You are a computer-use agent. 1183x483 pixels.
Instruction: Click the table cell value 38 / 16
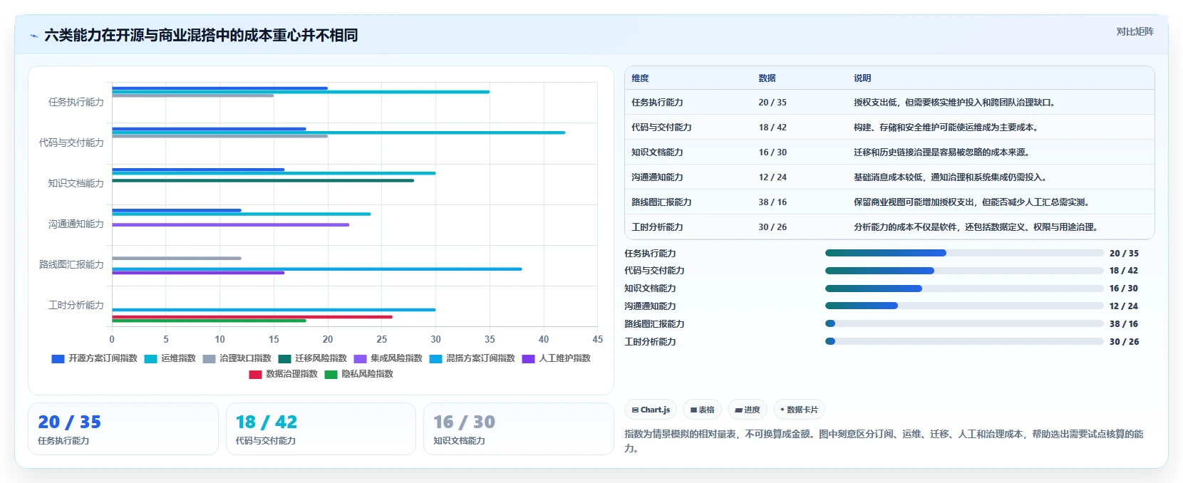pos(773,202)
